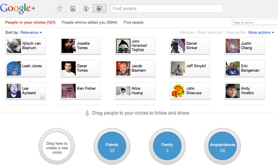
Task: Click the name John Herschell Taghap
Action: pyautogui.click(x=139, y=46)
